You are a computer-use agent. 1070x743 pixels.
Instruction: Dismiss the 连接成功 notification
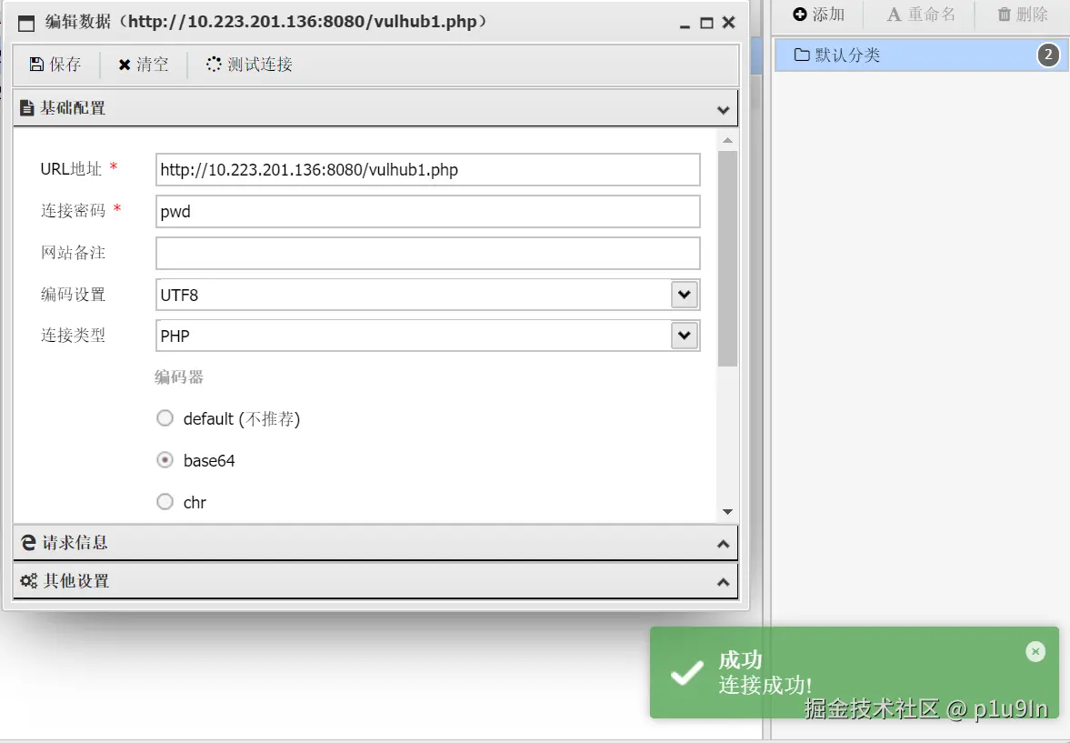click(1035, 651)
